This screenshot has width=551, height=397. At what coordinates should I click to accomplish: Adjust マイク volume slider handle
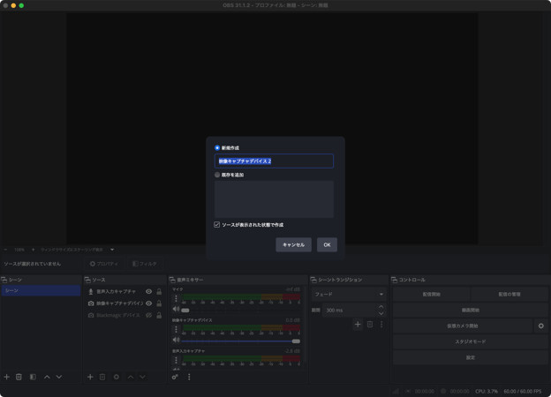tap(185, 311)
